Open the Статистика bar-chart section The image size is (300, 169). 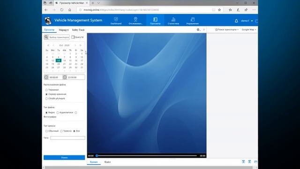[x=173, y=21]
